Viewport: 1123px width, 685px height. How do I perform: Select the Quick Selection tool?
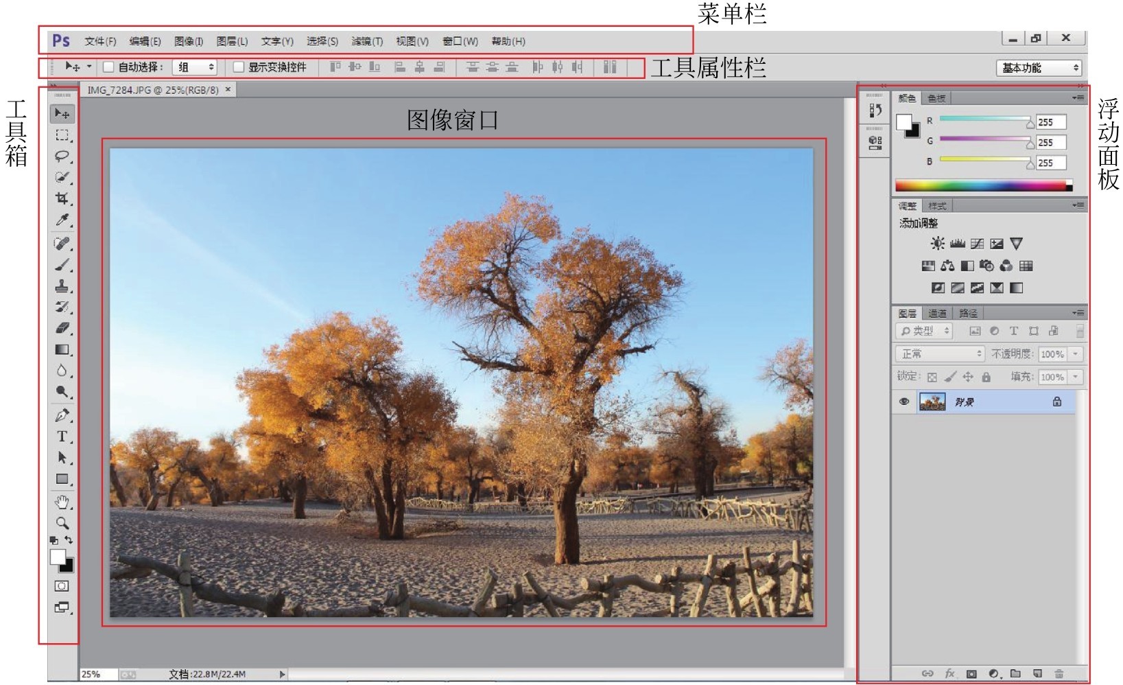click(62, 177)
